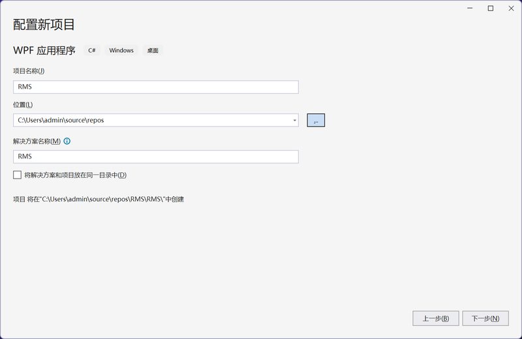Click the 解决方案名称(M) label
522x339 pixels.
click(37, 141)
